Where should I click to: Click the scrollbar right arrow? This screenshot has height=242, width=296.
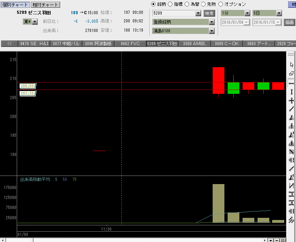click(x=265, y=240)
